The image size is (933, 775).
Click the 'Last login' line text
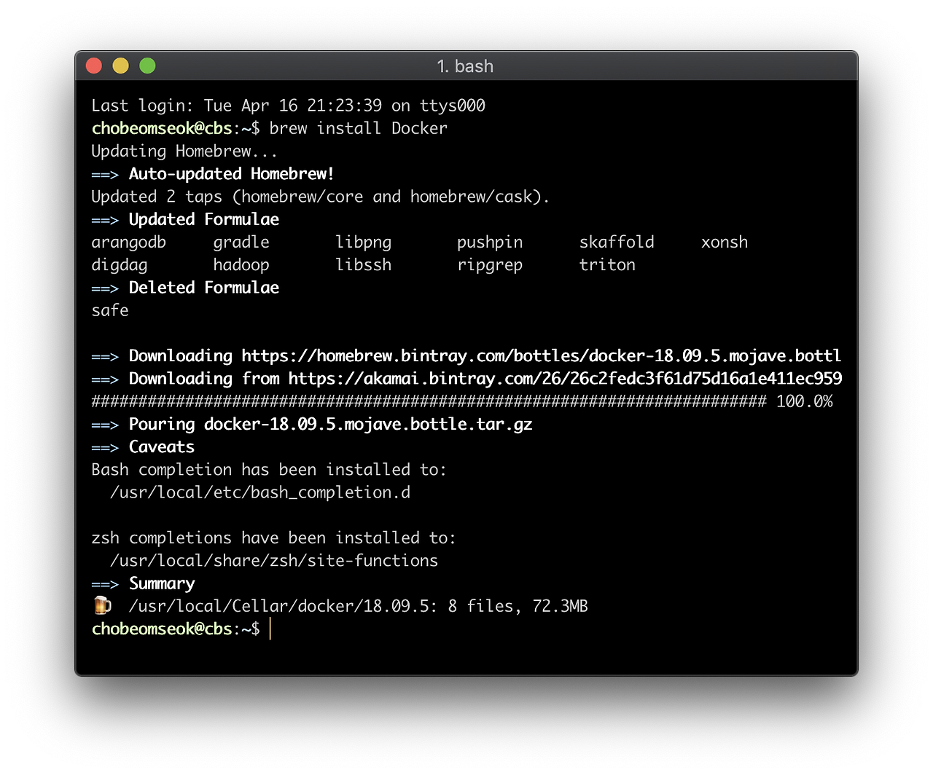tap(289, 106)
